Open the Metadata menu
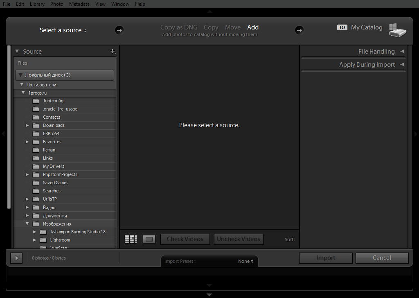This screenshot has width=419, height=298. (x=79, y=4)
